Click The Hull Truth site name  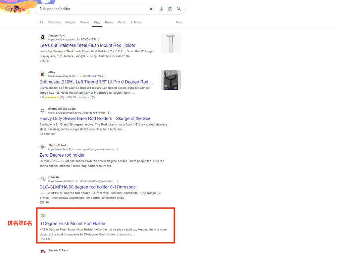(x=58, y=145)
